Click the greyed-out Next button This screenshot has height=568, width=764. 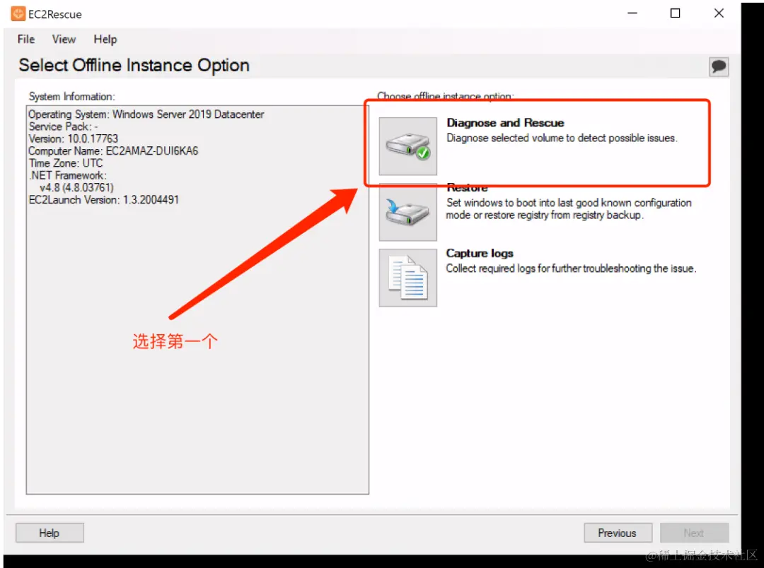pos(694,533)
